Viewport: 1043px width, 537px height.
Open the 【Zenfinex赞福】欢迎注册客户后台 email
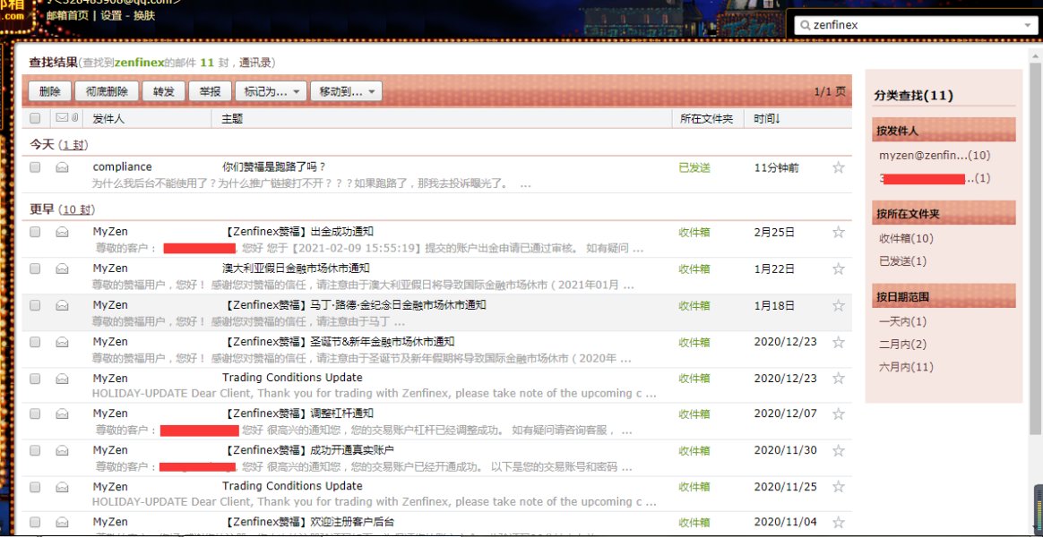coord(308,522)
